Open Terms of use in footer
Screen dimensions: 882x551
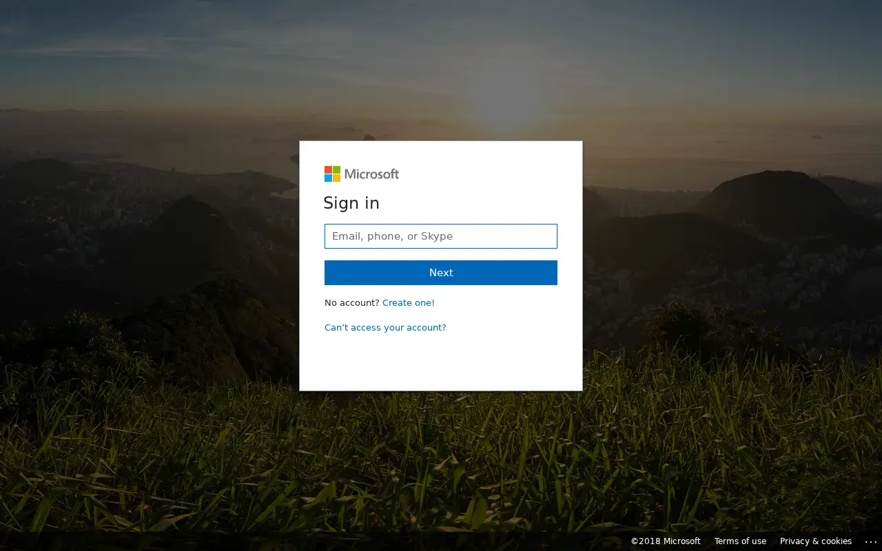click(740, 541)
